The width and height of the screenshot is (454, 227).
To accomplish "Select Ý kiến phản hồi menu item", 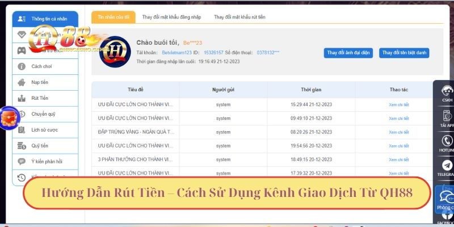I will pyautogui.click(x=45, y=162).
